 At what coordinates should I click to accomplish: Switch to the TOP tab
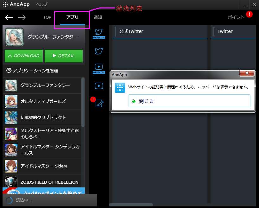pyautogui.click(x=47, y=17)
